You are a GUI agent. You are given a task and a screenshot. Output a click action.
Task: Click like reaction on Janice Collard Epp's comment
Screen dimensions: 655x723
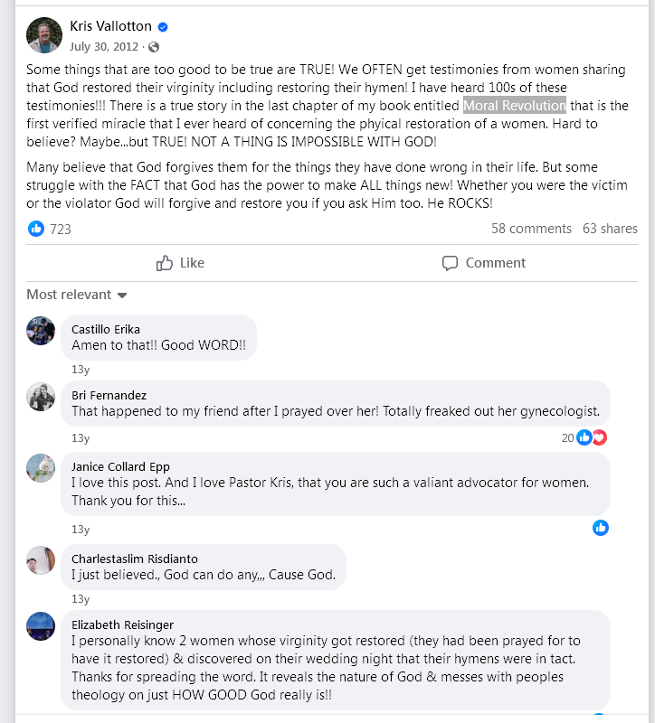point(601,528)
